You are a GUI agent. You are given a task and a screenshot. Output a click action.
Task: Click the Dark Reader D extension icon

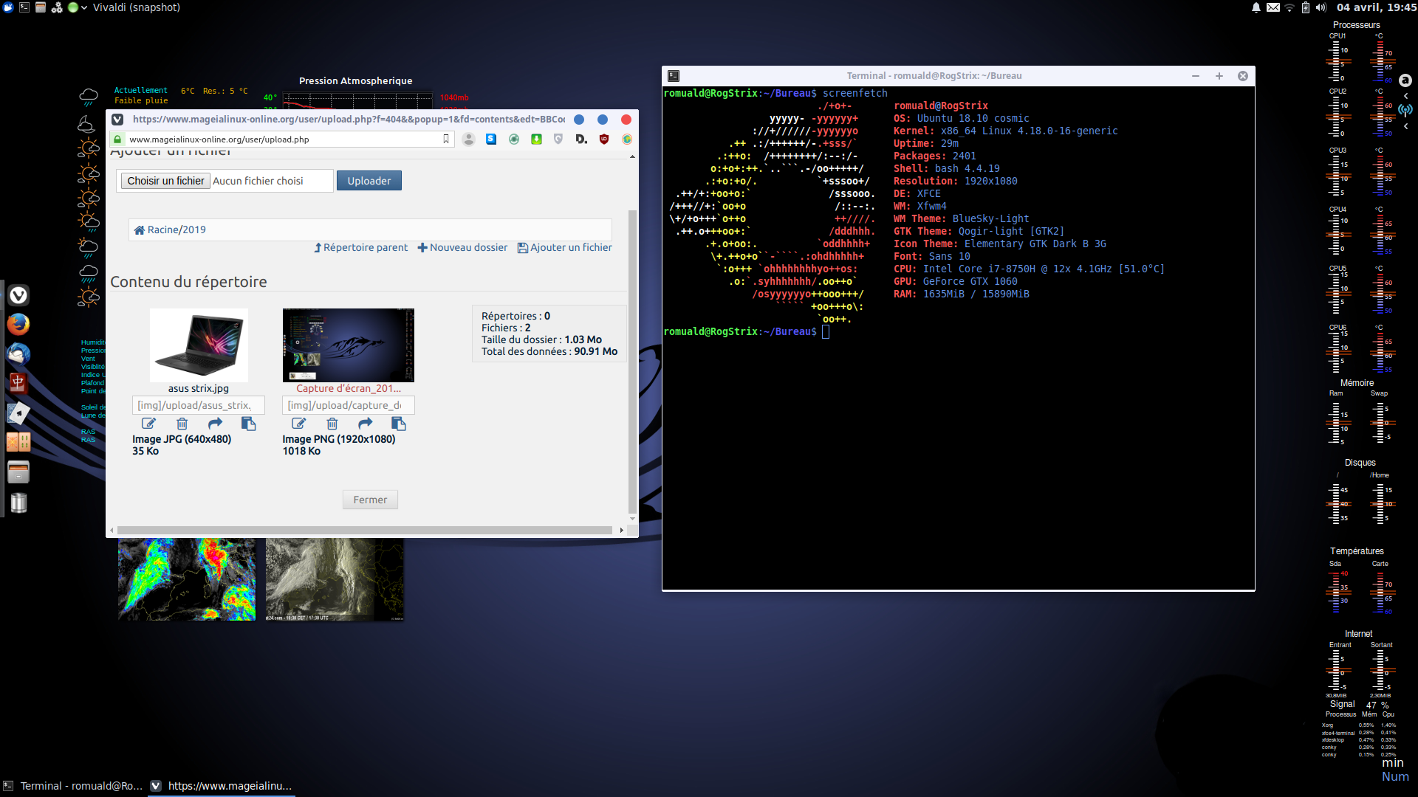click(581, 139)
